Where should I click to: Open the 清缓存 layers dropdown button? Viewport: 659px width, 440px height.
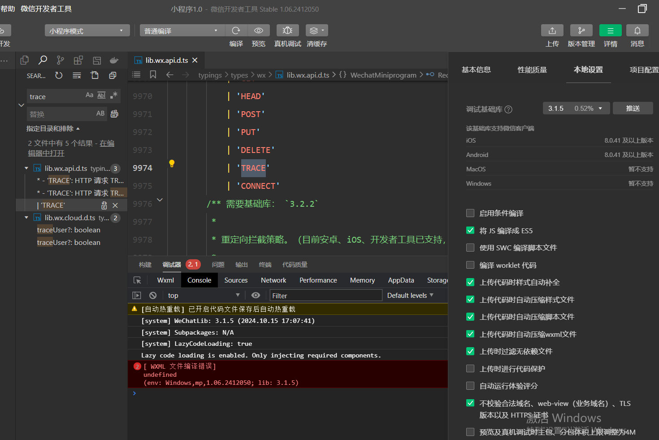click(317, 30)
